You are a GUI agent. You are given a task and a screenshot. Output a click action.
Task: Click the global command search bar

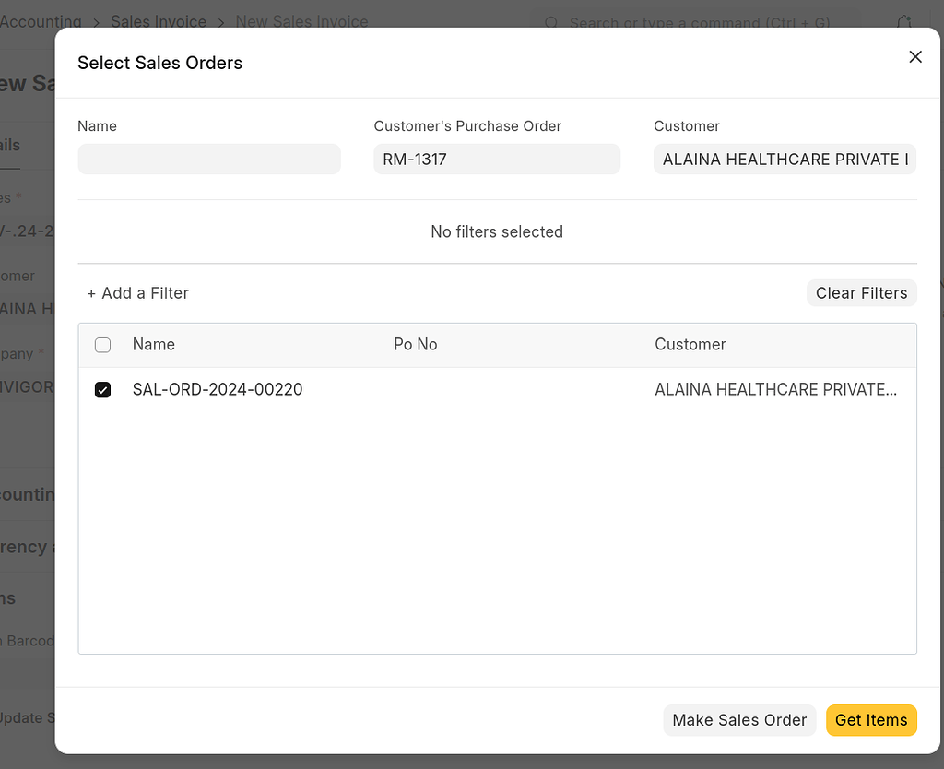[696, 23]
